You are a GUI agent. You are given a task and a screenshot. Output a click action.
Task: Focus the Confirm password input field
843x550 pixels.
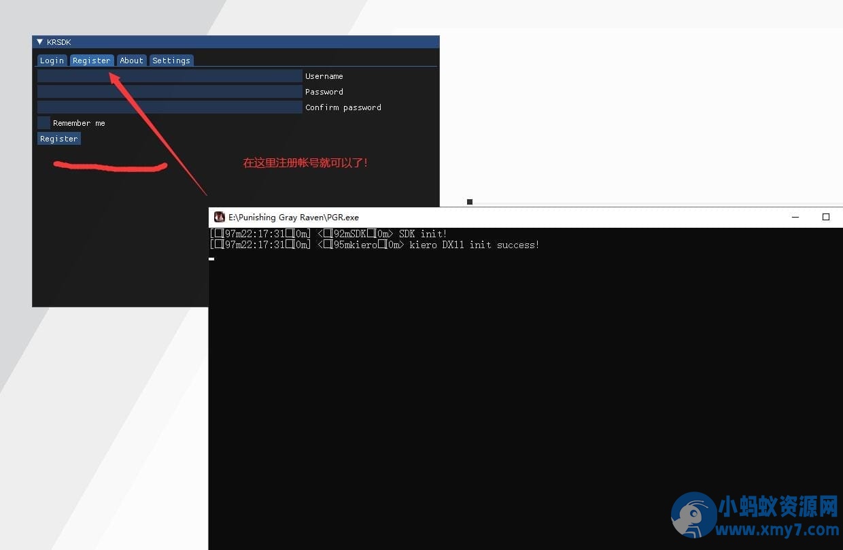pos(170,107)
